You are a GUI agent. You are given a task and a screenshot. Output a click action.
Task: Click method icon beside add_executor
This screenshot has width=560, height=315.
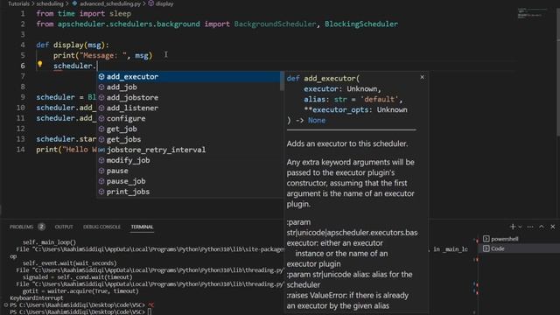click(x=101, y=76)
